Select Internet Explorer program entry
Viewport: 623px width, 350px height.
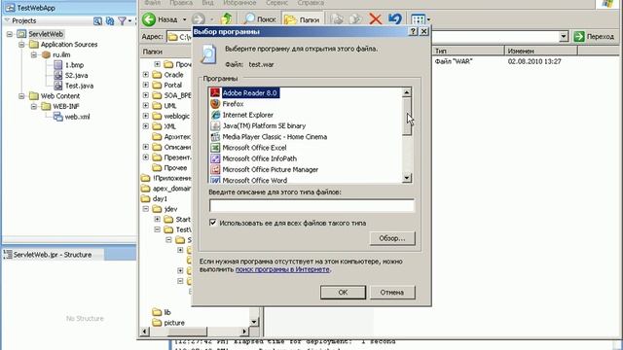pos(247,115)
